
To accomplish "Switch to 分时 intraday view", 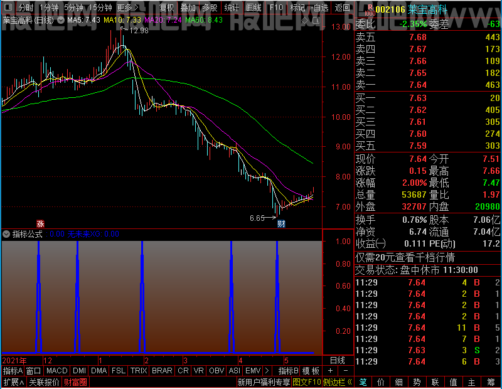I will click(x=26, y=8).
